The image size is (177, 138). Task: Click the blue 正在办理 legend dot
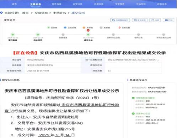65,28
